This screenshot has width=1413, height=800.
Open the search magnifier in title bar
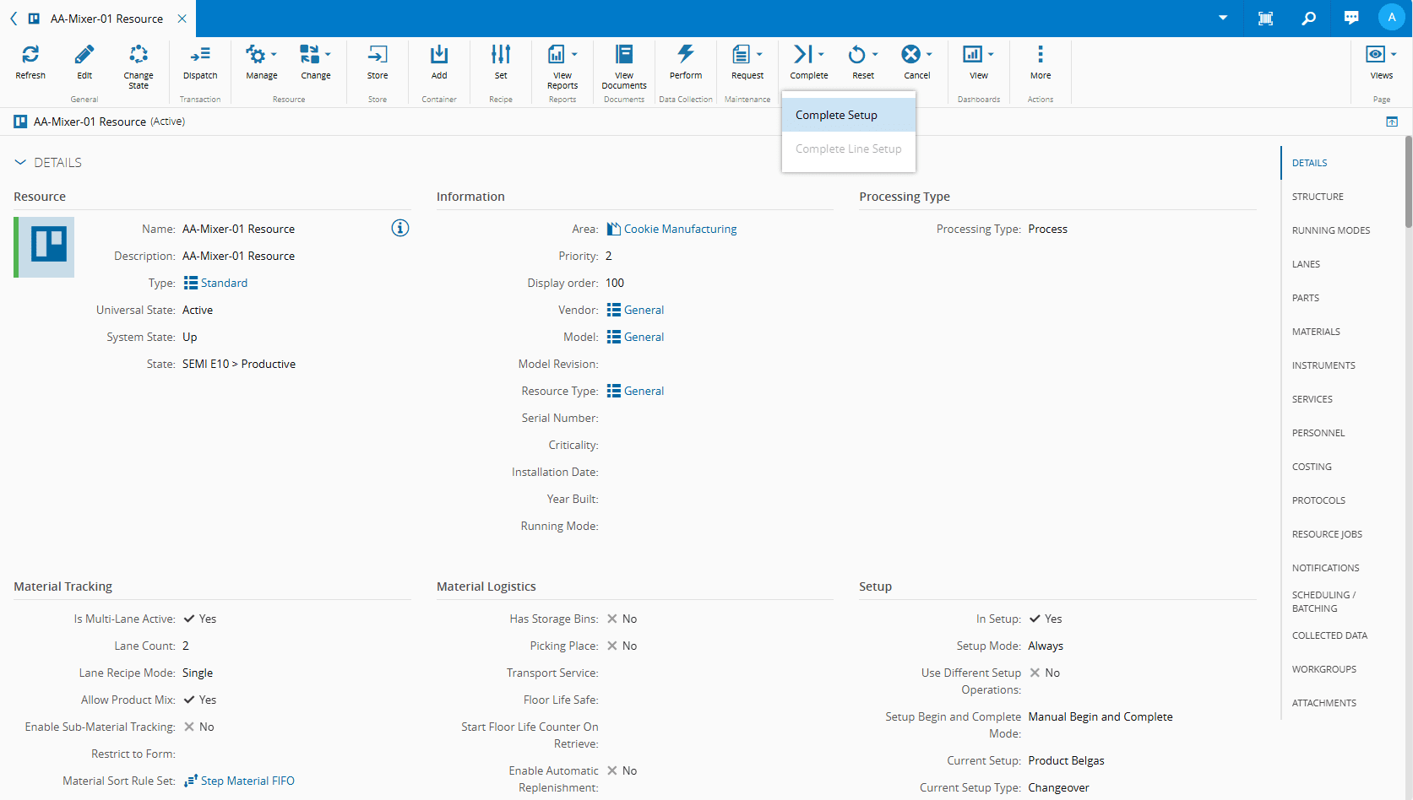pyautogui.click(x=1308, y=18)
